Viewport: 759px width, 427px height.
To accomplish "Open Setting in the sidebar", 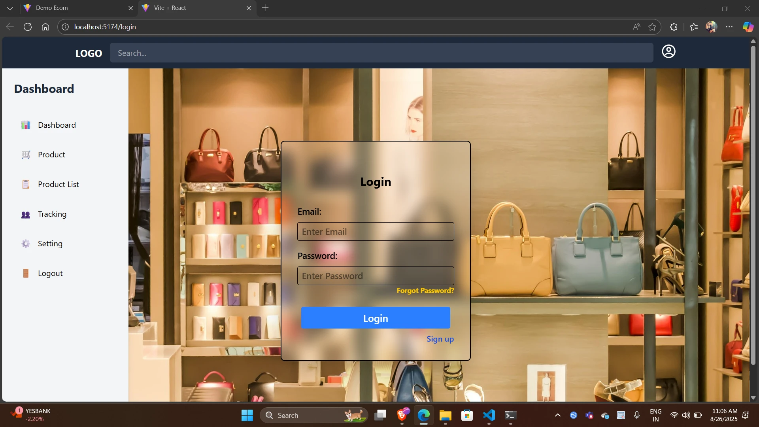I will tap(50, 244).
